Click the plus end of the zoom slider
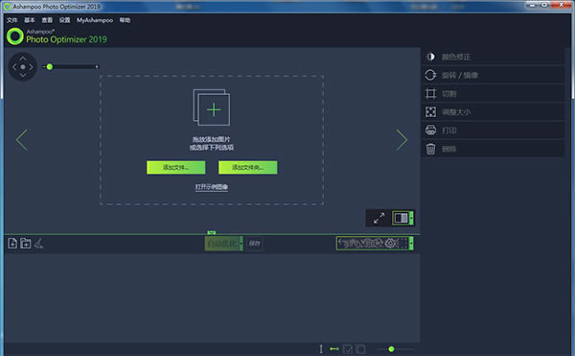The width and height of the screenshot is (575, 356). [x=97, y=67]
